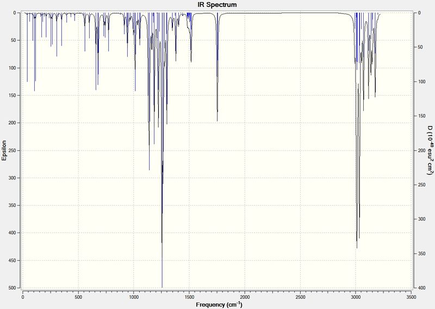Image resolution: width=435 pixels, height=309 pixels.
Task: Click the D (10-40 esu2 cm2) right axis label
Action: [x=430, y=150]
